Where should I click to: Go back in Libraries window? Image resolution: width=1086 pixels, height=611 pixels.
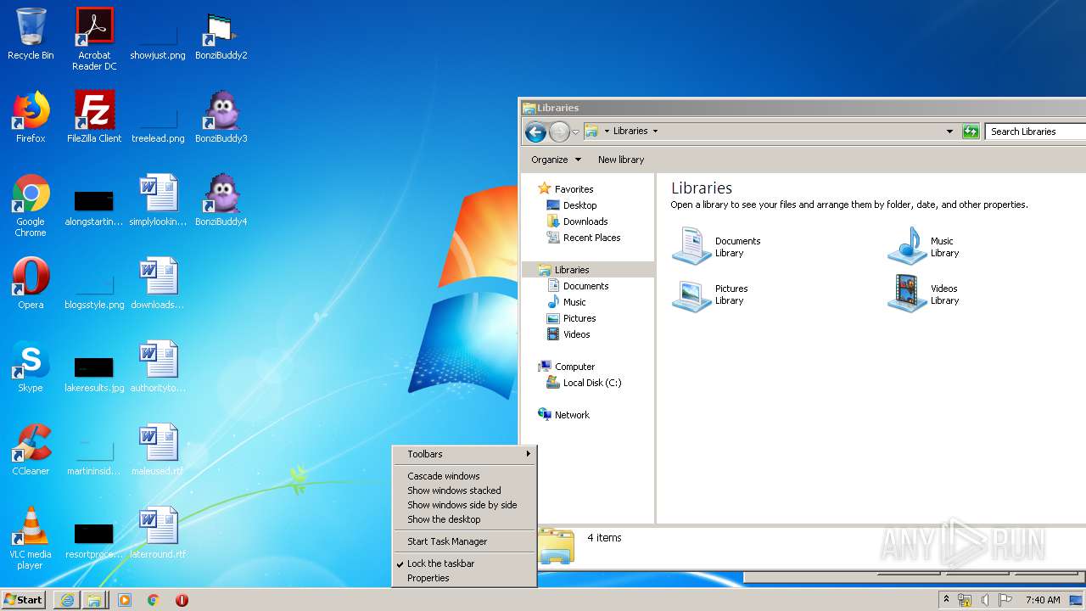(x=535, y=132)
